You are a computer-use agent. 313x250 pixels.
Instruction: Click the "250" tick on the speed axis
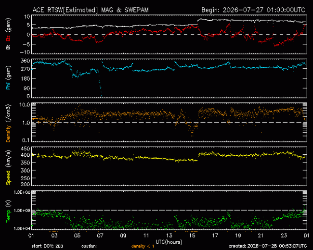[26, 178]
